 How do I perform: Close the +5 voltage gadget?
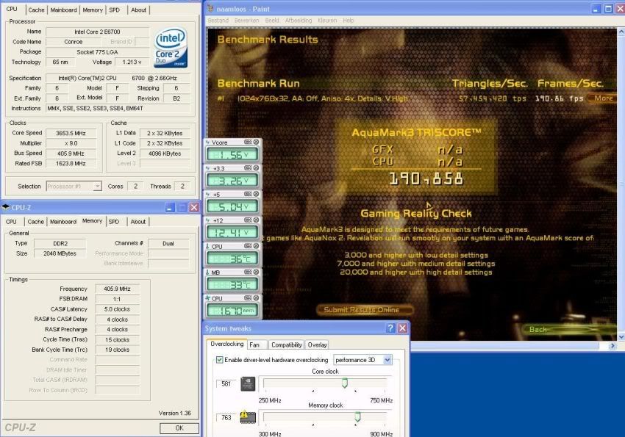257,194
